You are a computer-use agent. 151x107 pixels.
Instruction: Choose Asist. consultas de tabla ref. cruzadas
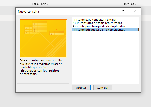tap(97, 23)
